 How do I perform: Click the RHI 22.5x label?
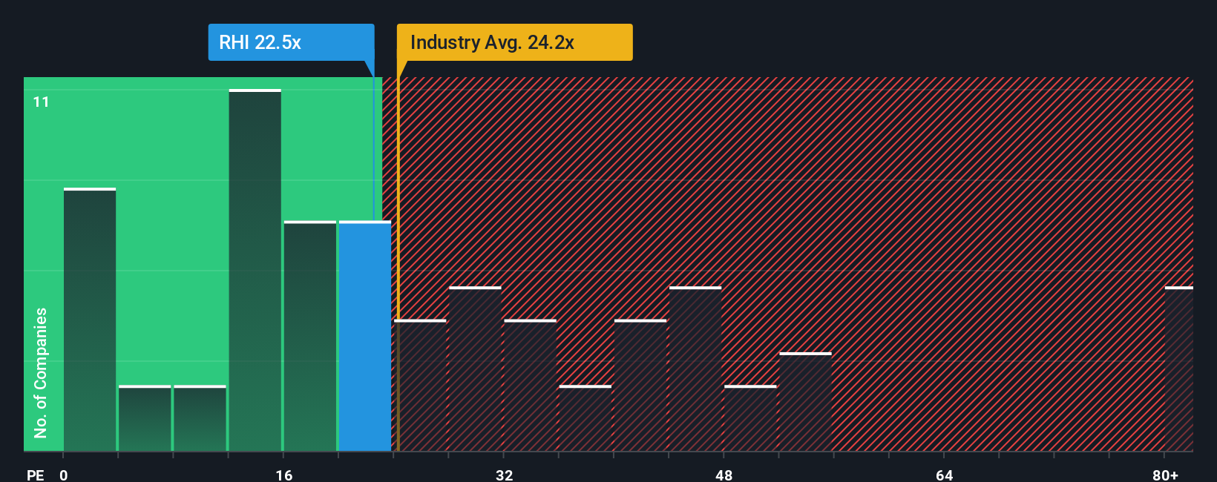pos(291,42)
